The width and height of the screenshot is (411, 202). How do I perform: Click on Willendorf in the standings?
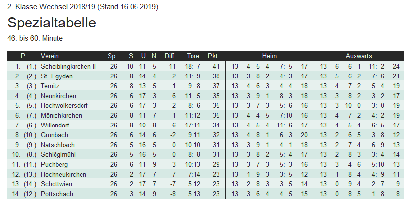click(56, 125)
